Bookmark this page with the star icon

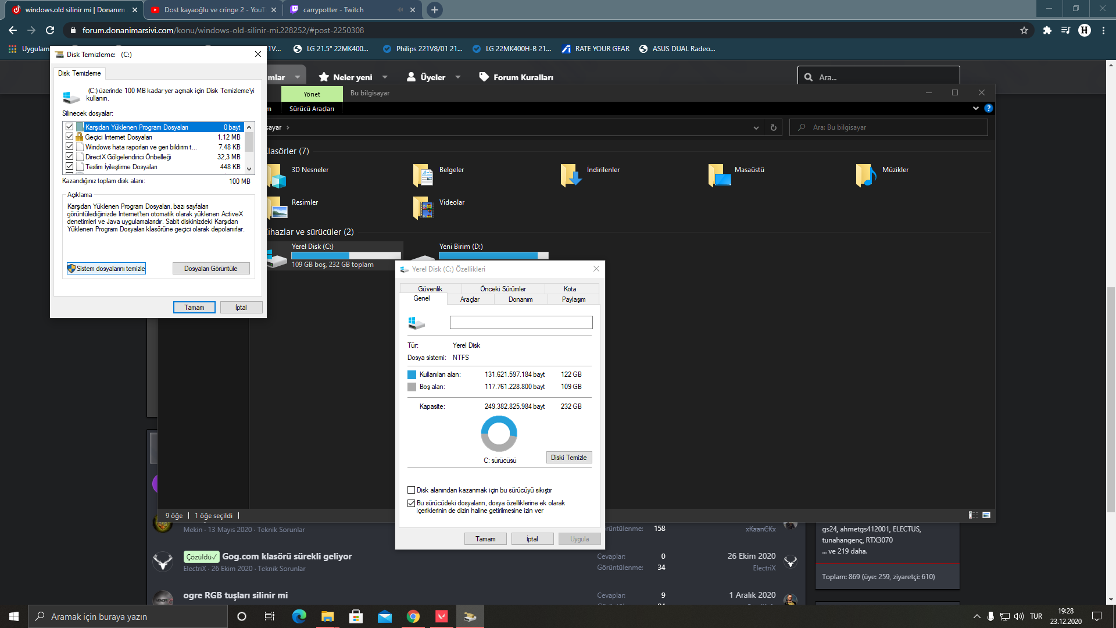pyautogui.click(x=1024, y=30)
